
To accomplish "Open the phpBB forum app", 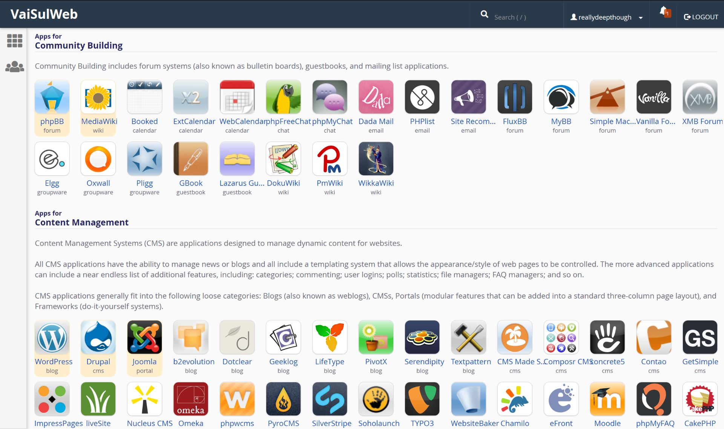I will (x=52, y=97).
